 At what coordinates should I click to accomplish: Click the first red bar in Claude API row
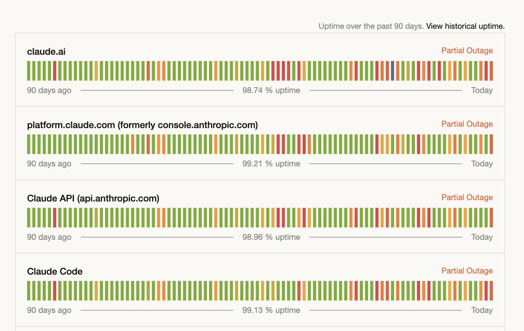pyautogui.click(x=55, y=217)
